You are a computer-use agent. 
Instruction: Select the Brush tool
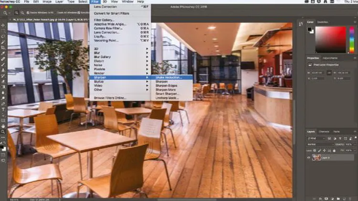3,64
